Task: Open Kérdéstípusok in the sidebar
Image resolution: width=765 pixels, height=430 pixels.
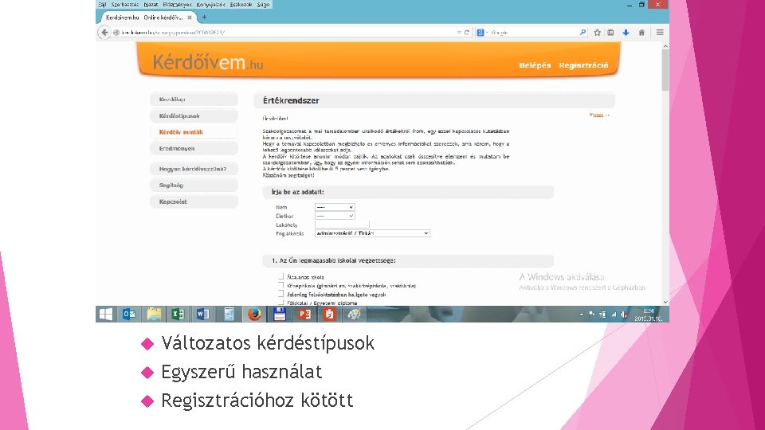Action: click(194, 116)
